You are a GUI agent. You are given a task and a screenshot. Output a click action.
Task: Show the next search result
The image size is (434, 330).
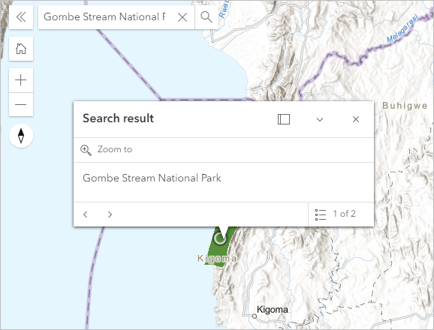[x=110, y=214]
